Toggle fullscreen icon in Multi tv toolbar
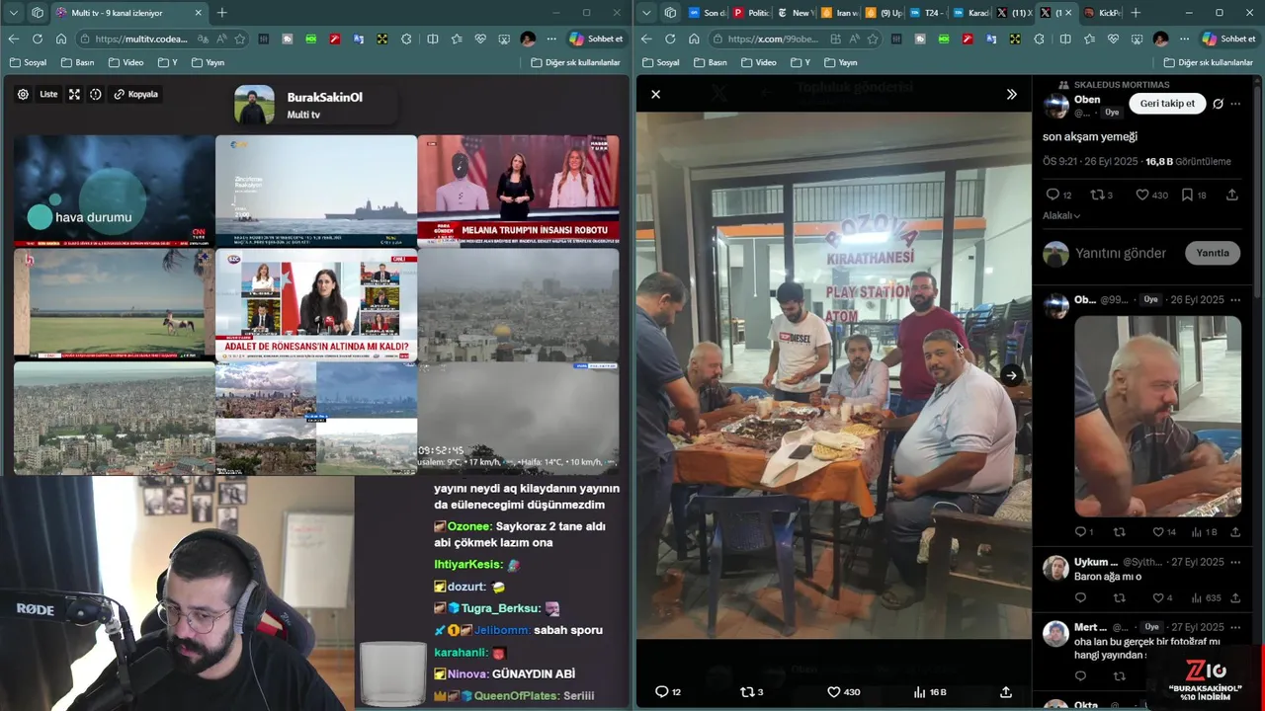The height and width of the screenshot is (711, 1265). [74, 95]
